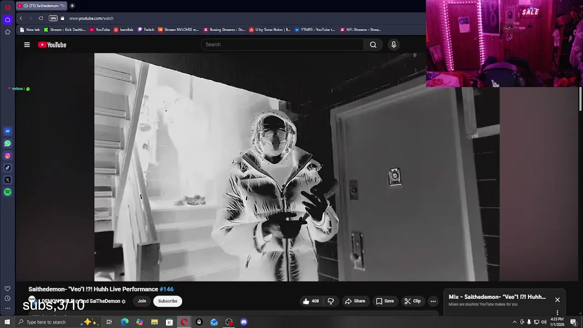The image size is (583, 328).
Task: Search with your voice microphone button
Action: point(394,45)
